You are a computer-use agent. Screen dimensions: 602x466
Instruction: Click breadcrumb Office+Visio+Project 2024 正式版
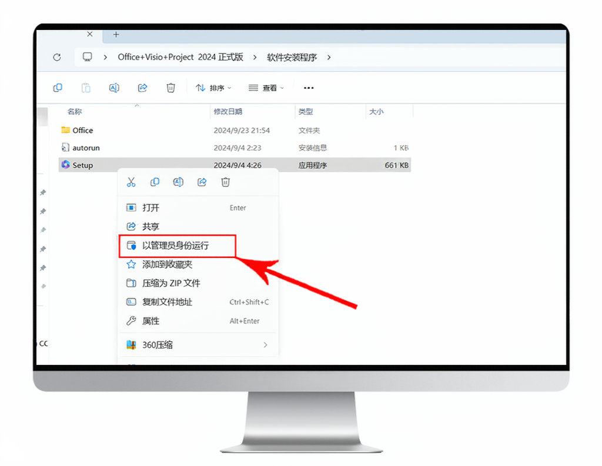coord(180,57)
